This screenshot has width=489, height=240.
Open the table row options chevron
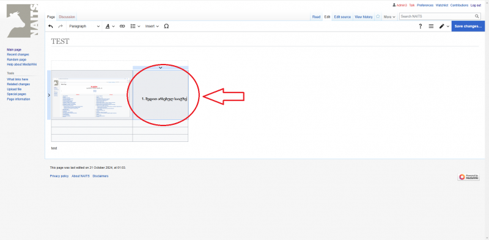tap(49, 95)
